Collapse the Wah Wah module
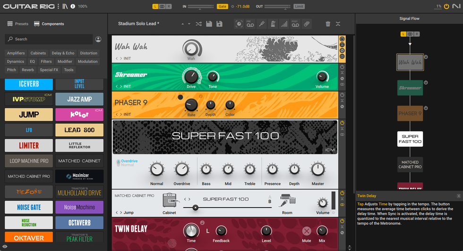The image size is (463, 251). coord(343,44)
